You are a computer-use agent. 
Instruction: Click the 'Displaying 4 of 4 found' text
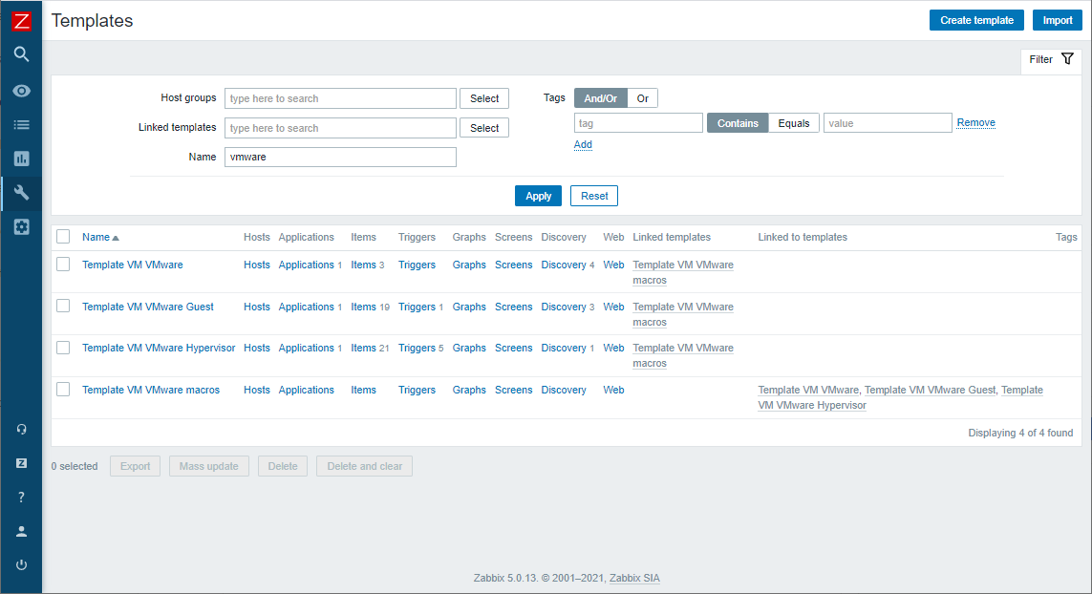tap(1020, 433)
